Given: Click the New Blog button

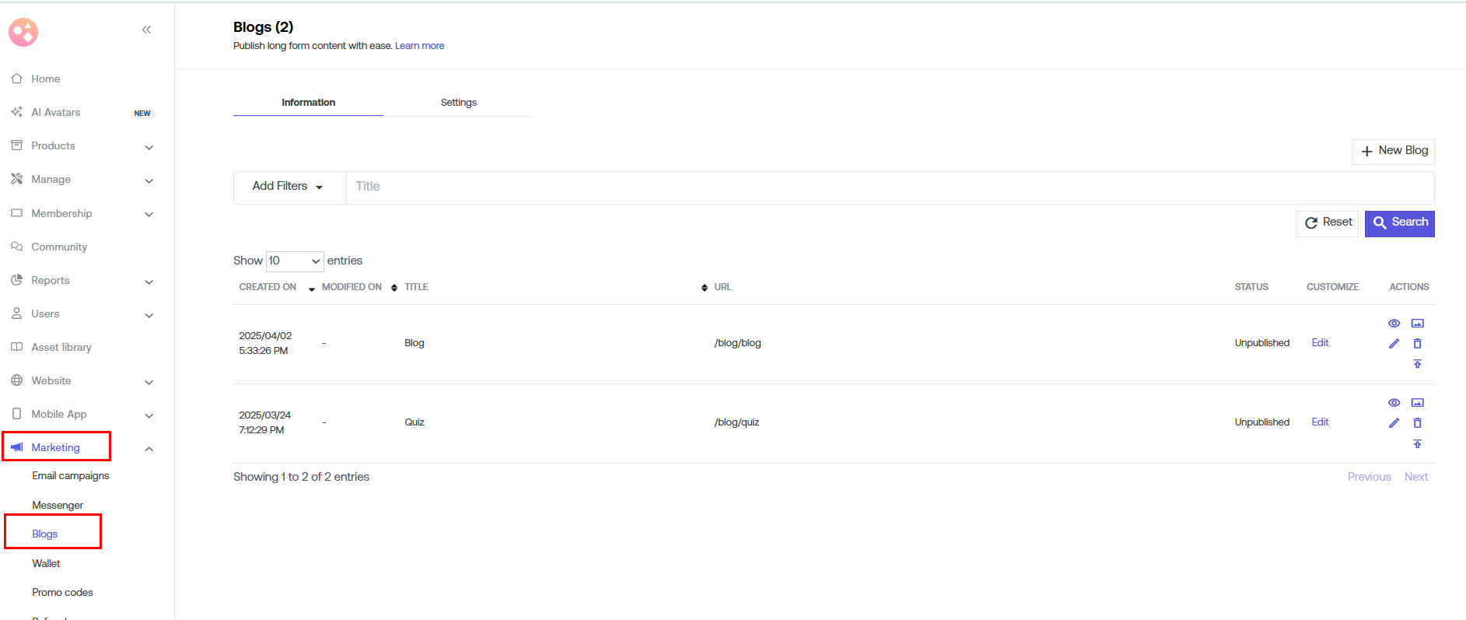Looking at the screenshot, I should click(1393, 151).
